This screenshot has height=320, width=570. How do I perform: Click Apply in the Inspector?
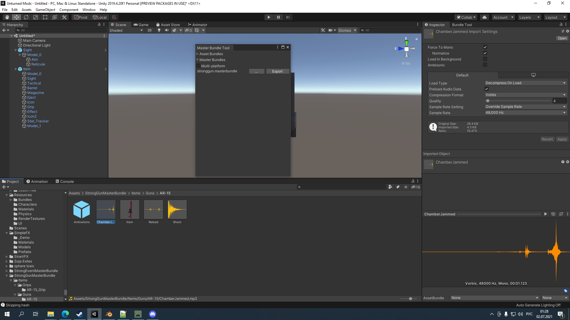click(x=562, y=139)
